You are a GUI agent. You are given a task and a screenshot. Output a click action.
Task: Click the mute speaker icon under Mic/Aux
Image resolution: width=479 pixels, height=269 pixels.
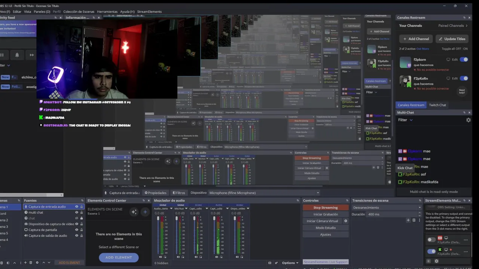tap(178, 257)
